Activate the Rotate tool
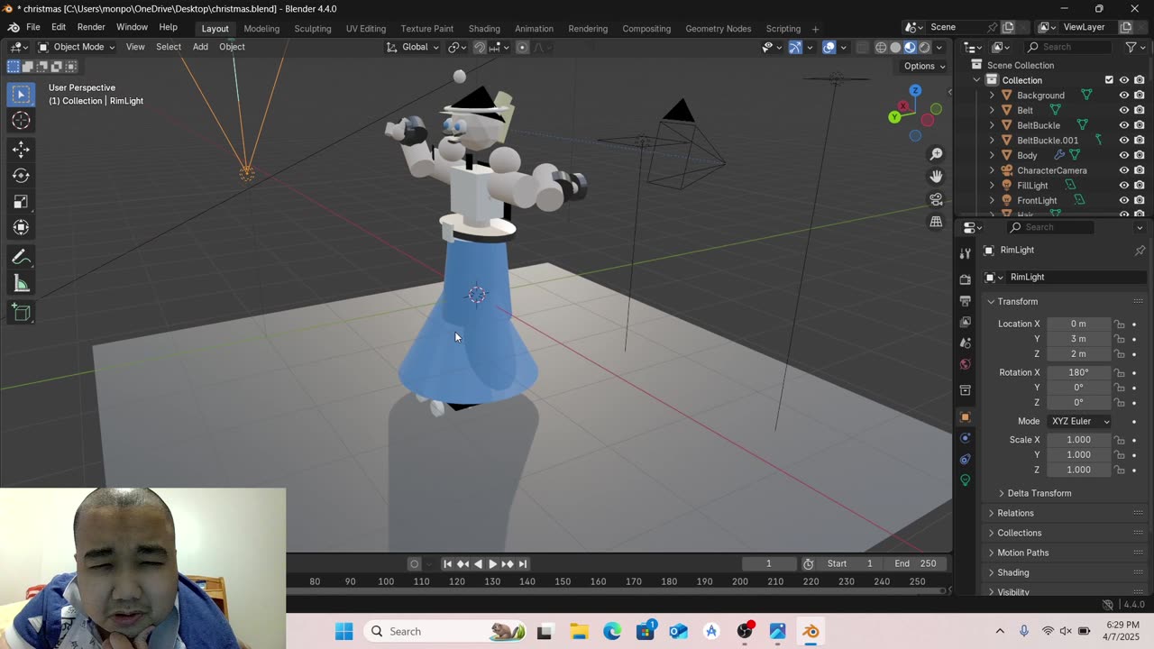 coord(22,176)
